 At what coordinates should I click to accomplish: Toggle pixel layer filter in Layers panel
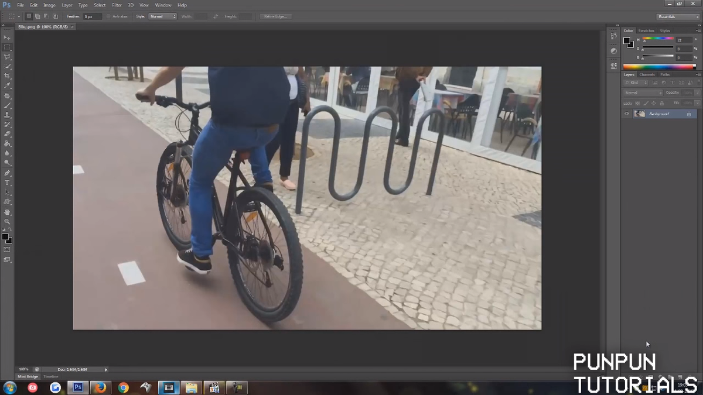pos(656,83)
